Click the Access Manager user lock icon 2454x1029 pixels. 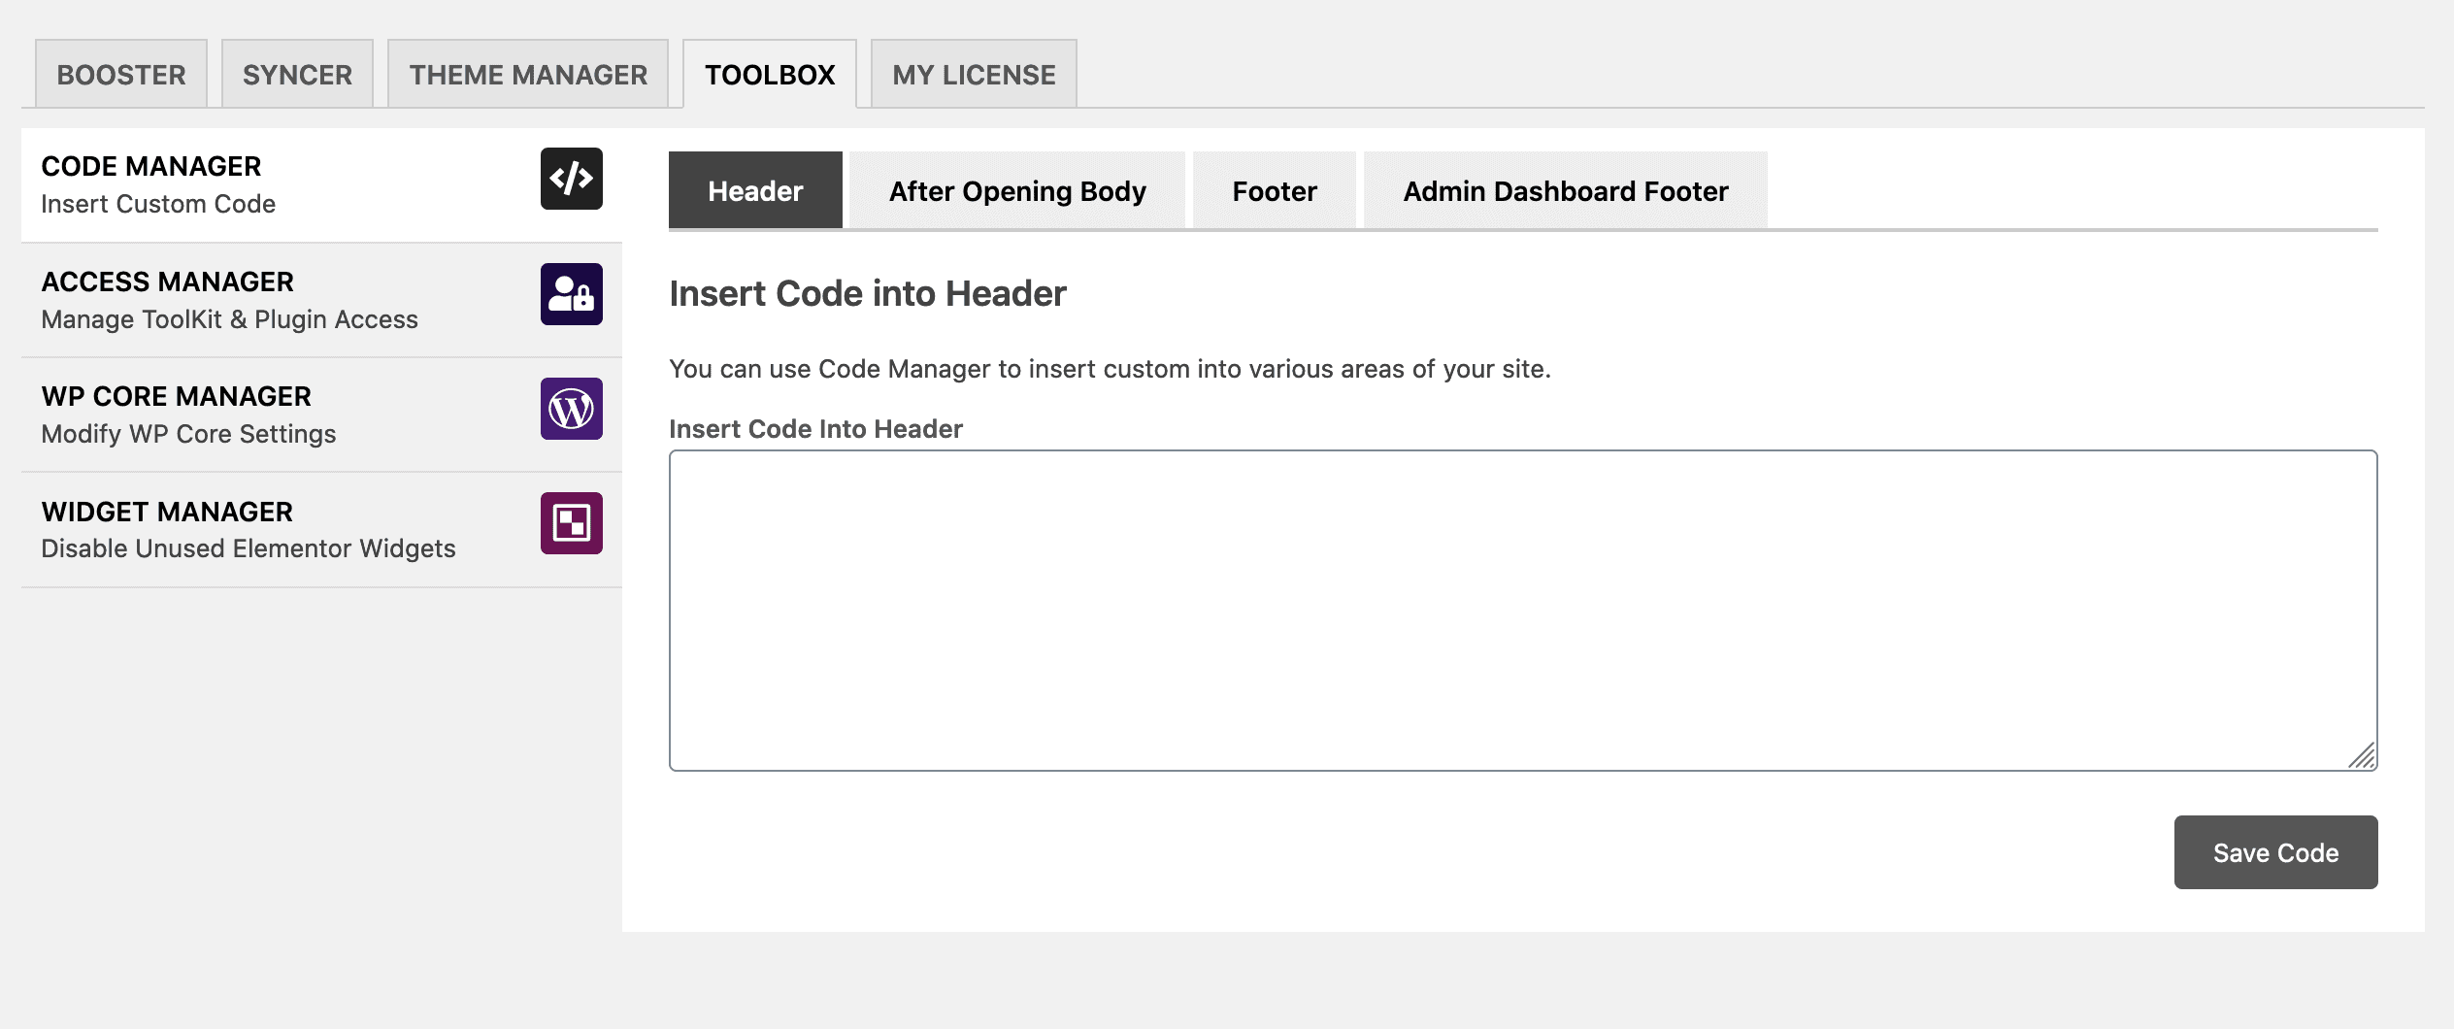tap(571, 294)
